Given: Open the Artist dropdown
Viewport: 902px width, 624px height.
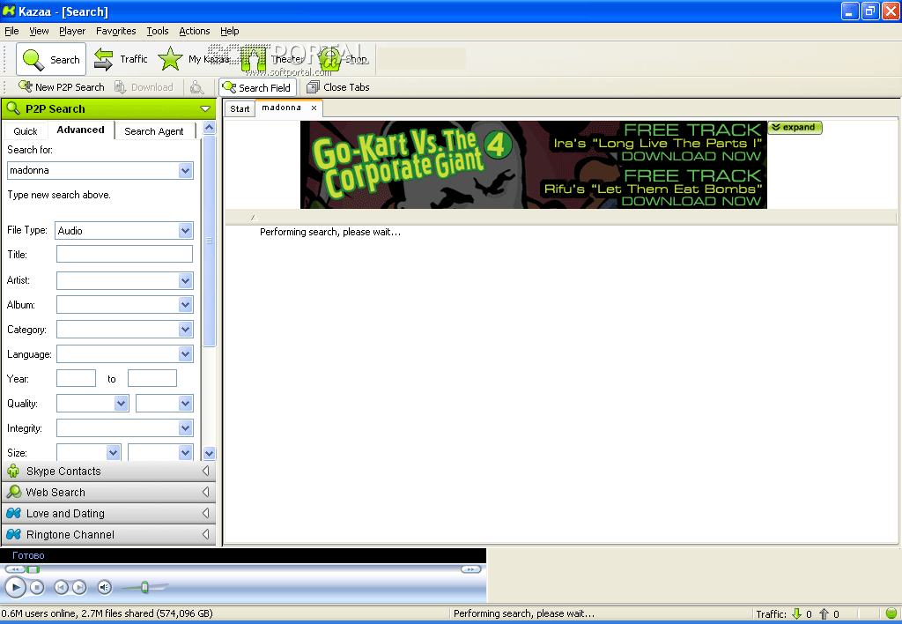Looking at the screenshot, I should click(x=185, y=281).
